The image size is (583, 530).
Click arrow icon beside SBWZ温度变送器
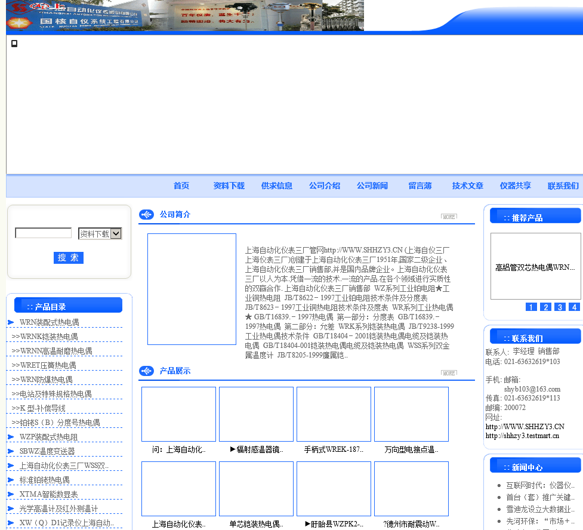pos(11,451)
